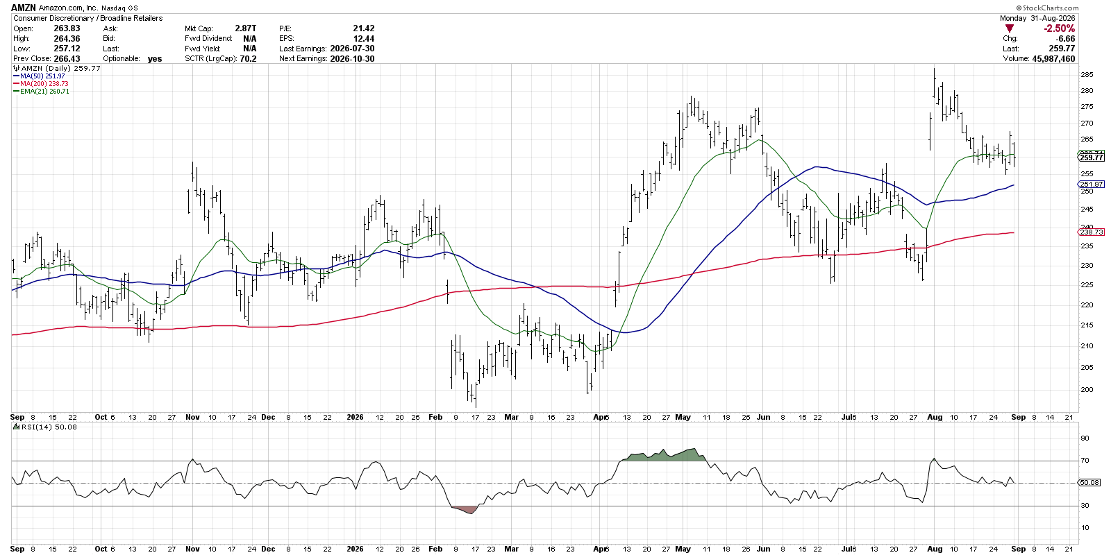Click the Optionable value yes
Image resolution: width=1111 pixels, height=555 pixels.
(x=155, y=59)
